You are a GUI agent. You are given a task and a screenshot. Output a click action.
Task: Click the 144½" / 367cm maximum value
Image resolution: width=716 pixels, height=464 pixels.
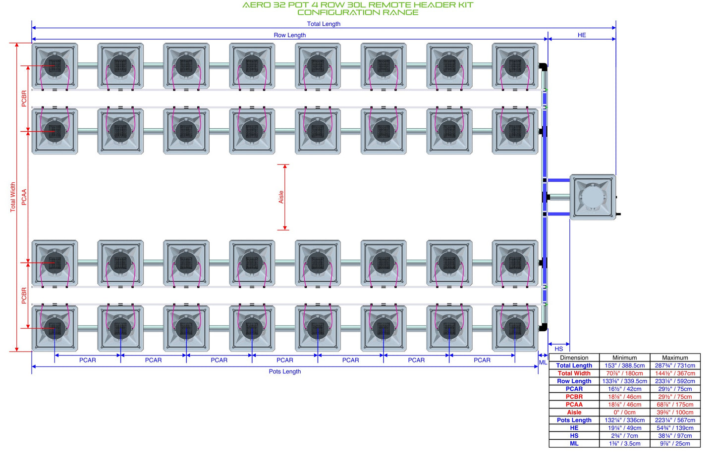675,373
